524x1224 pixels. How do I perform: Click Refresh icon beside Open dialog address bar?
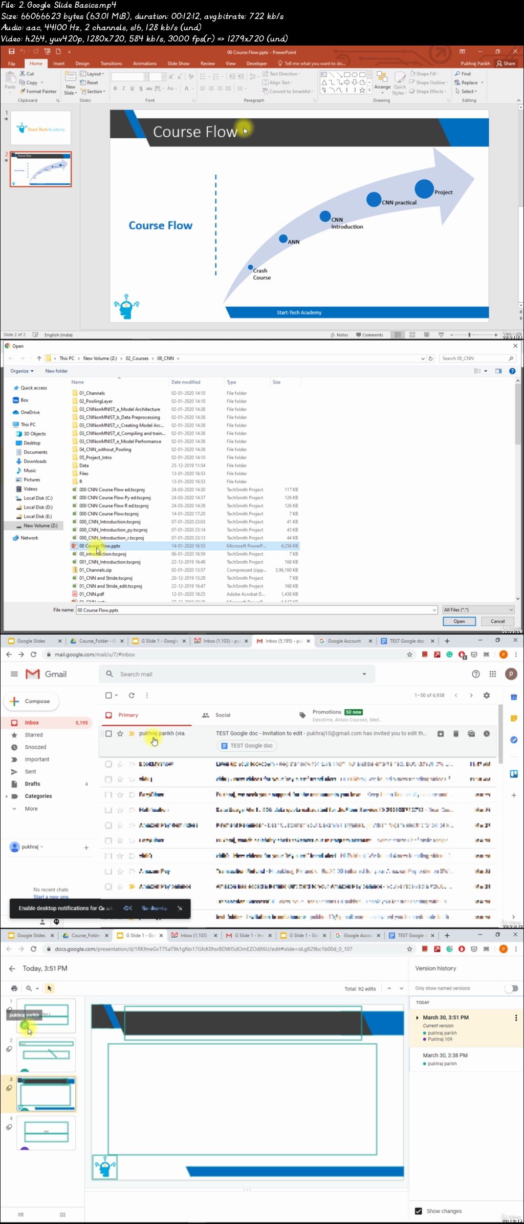431,358
